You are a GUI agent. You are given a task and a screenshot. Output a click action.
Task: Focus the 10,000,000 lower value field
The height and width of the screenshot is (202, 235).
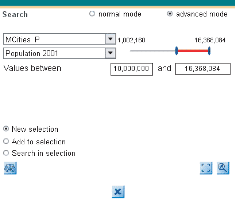pos(132,69)
